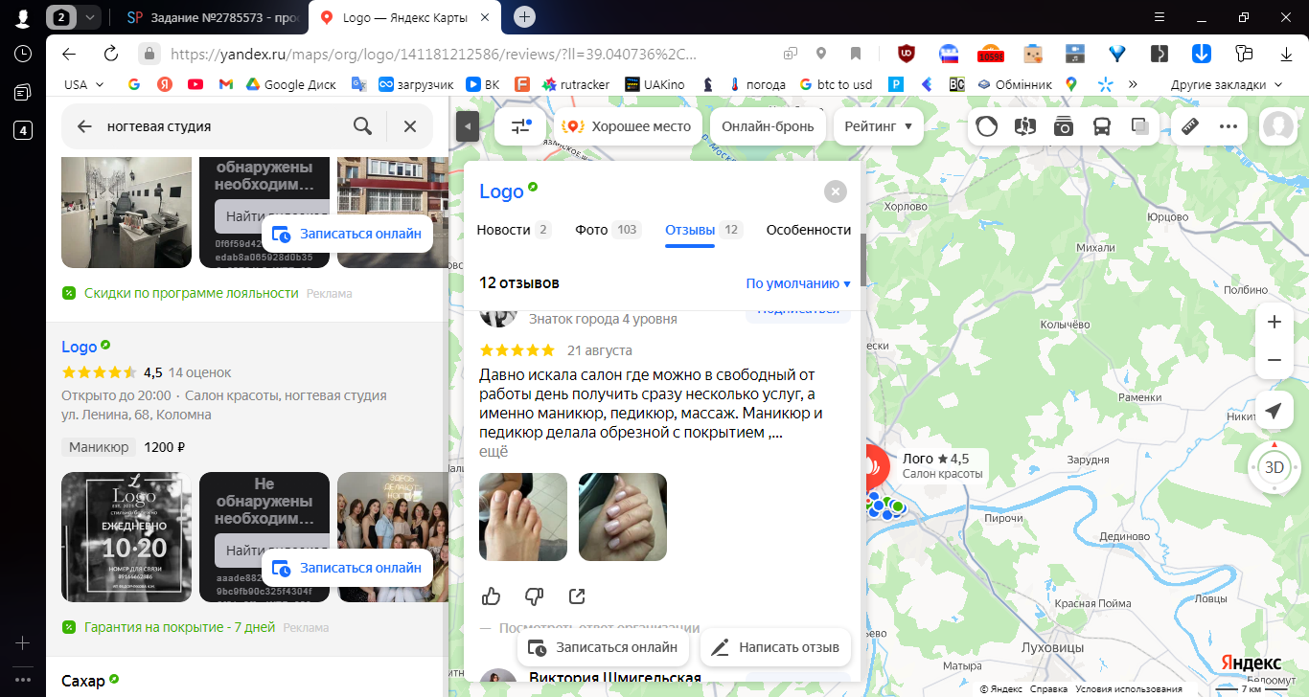1309x697 pixels.
Task: Switch to the Новости tab
Action: pyautogui.click(x=514, y=230)
